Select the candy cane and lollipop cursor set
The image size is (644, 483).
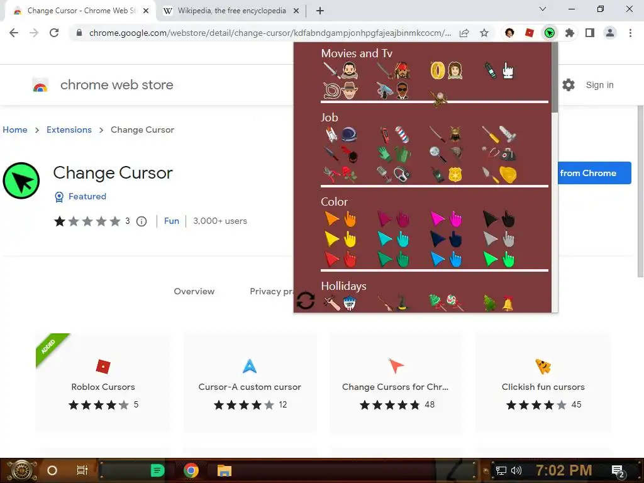click(446, 303)
